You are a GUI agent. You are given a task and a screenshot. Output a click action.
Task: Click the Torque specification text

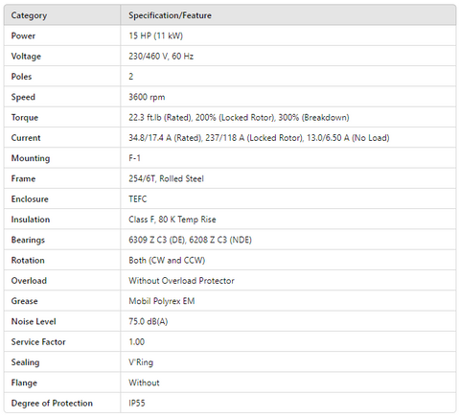[239, 118]
